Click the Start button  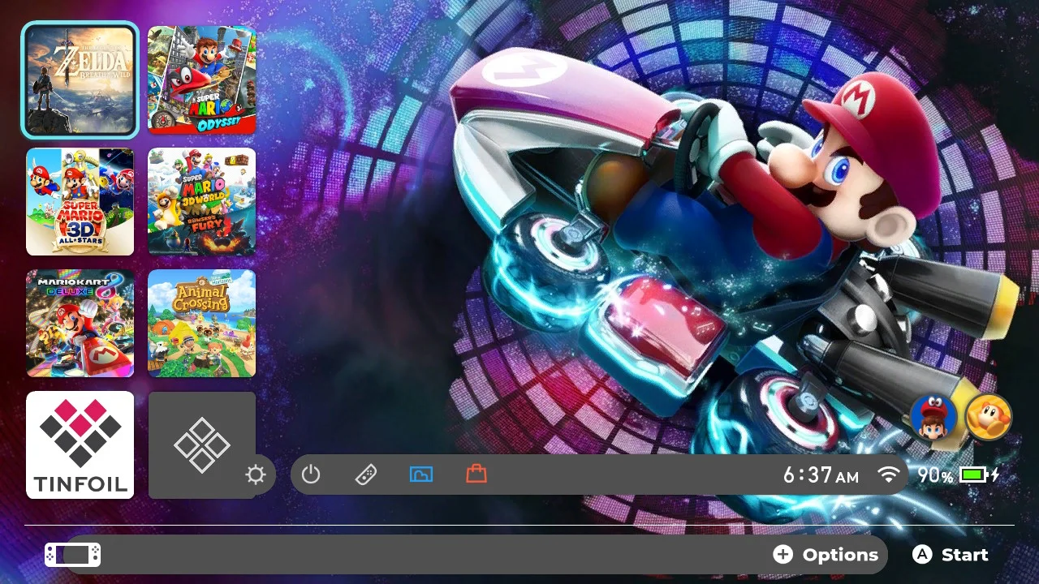951,555
